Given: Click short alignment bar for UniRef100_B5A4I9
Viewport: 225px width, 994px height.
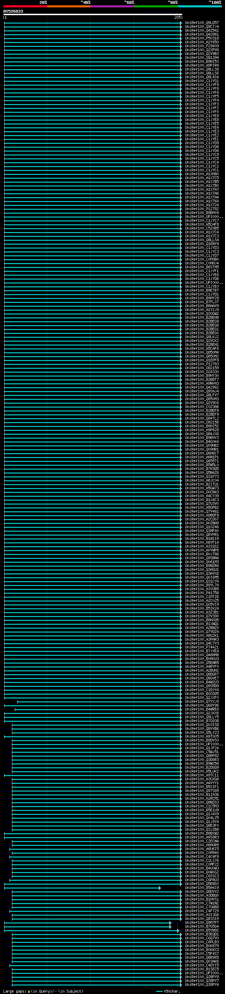Looking at the screenshot, I should click(x=82, y=888).
